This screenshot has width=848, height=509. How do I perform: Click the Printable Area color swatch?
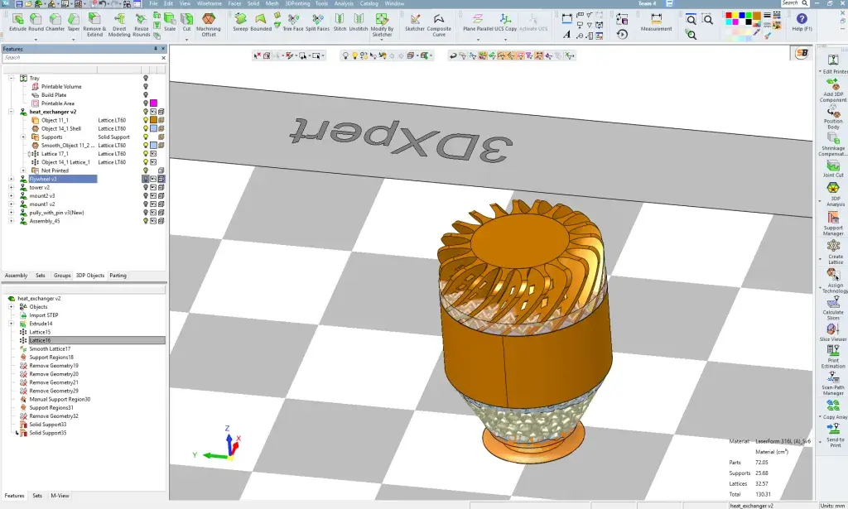click(152, 103)
